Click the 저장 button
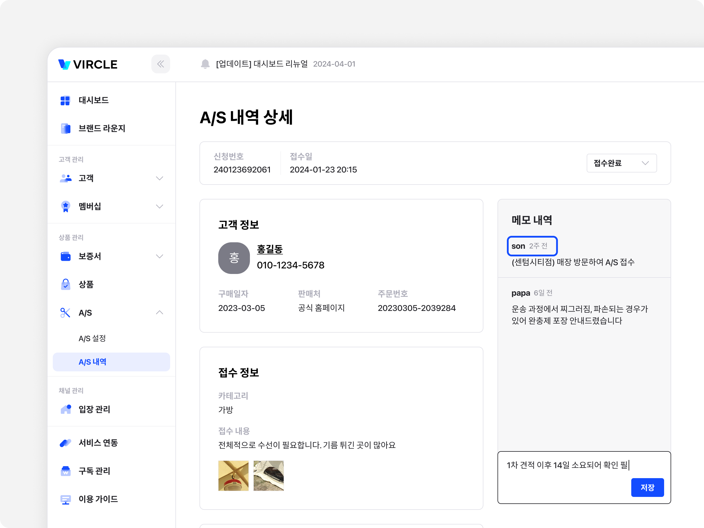The image size is (704, 528). pos(647,487)
